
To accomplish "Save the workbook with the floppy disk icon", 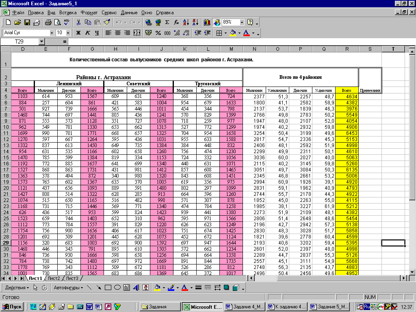I will click(27, 23).
